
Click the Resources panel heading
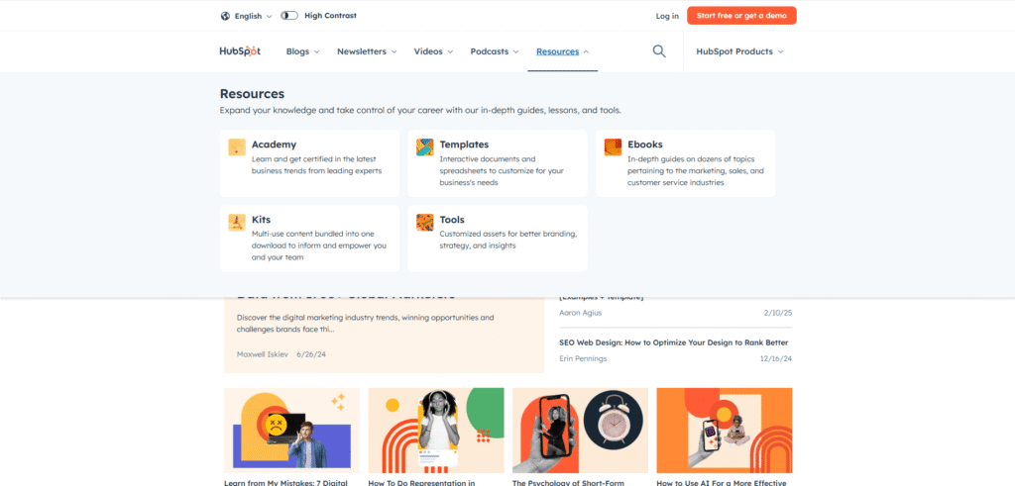pyautogui.click(x=252, y=94)
